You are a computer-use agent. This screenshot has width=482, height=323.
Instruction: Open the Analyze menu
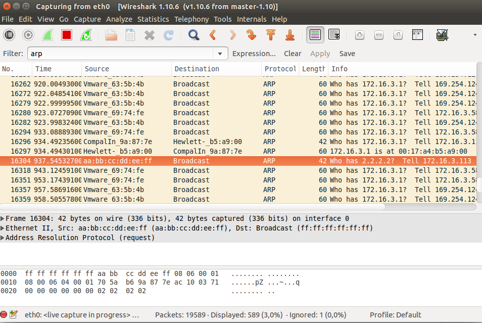[x=119, y=19]
